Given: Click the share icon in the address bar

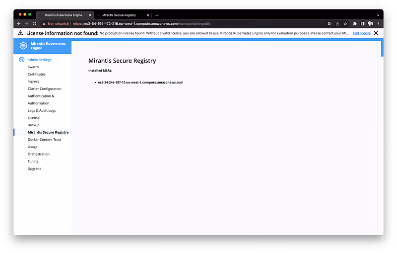Looking at the screenshot, I should point(337,23).
